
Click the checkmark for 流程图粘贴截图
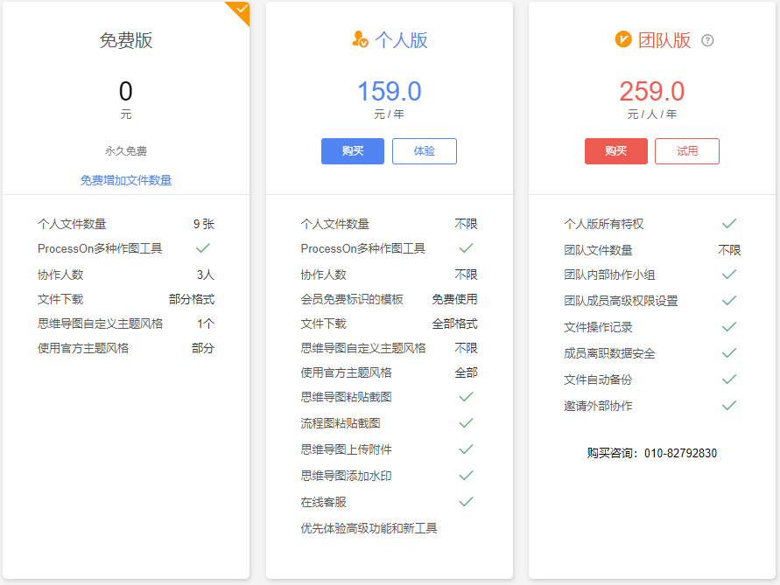pyautogui.click(x=466, y=423)
